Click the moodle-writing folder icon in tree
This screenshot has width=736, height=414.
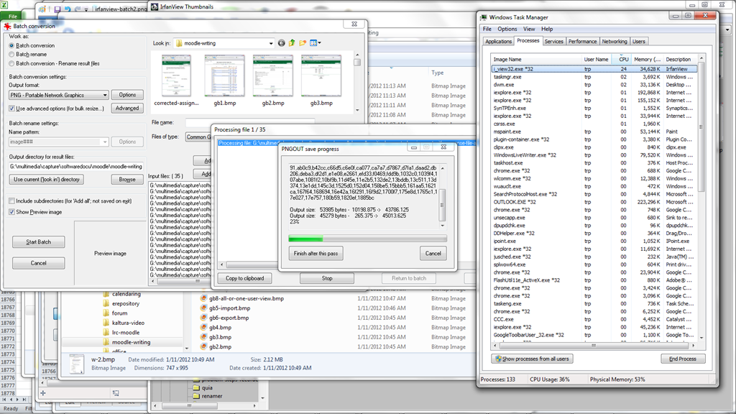click(105, 342)
